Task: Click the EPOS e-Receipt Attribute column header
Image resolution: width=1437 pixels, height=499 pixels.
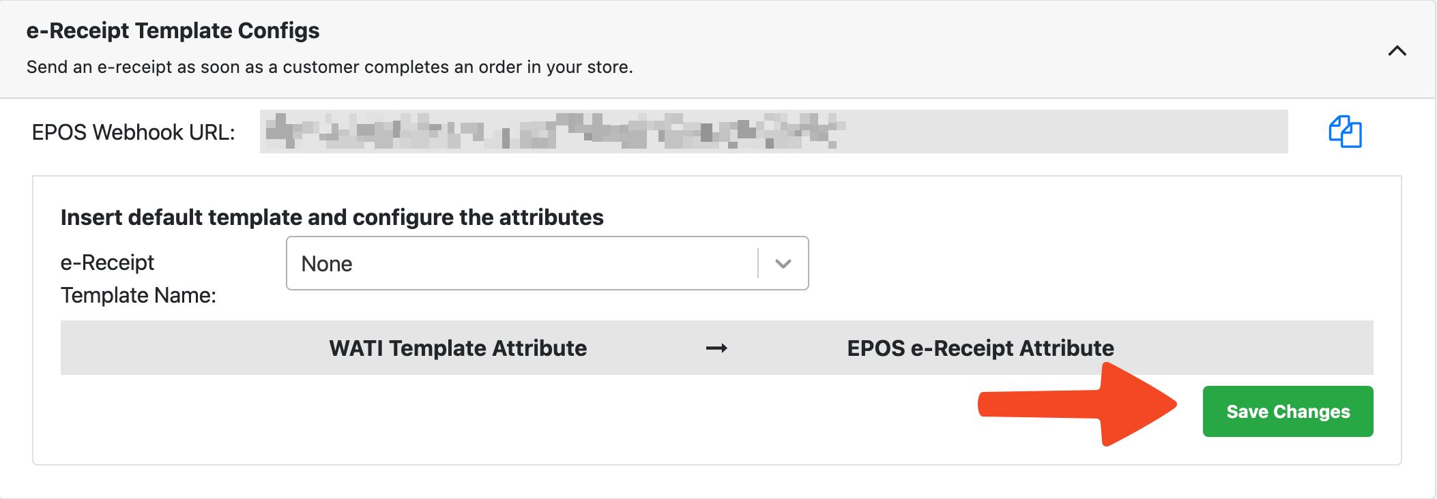Action: [x=981, y=348]
